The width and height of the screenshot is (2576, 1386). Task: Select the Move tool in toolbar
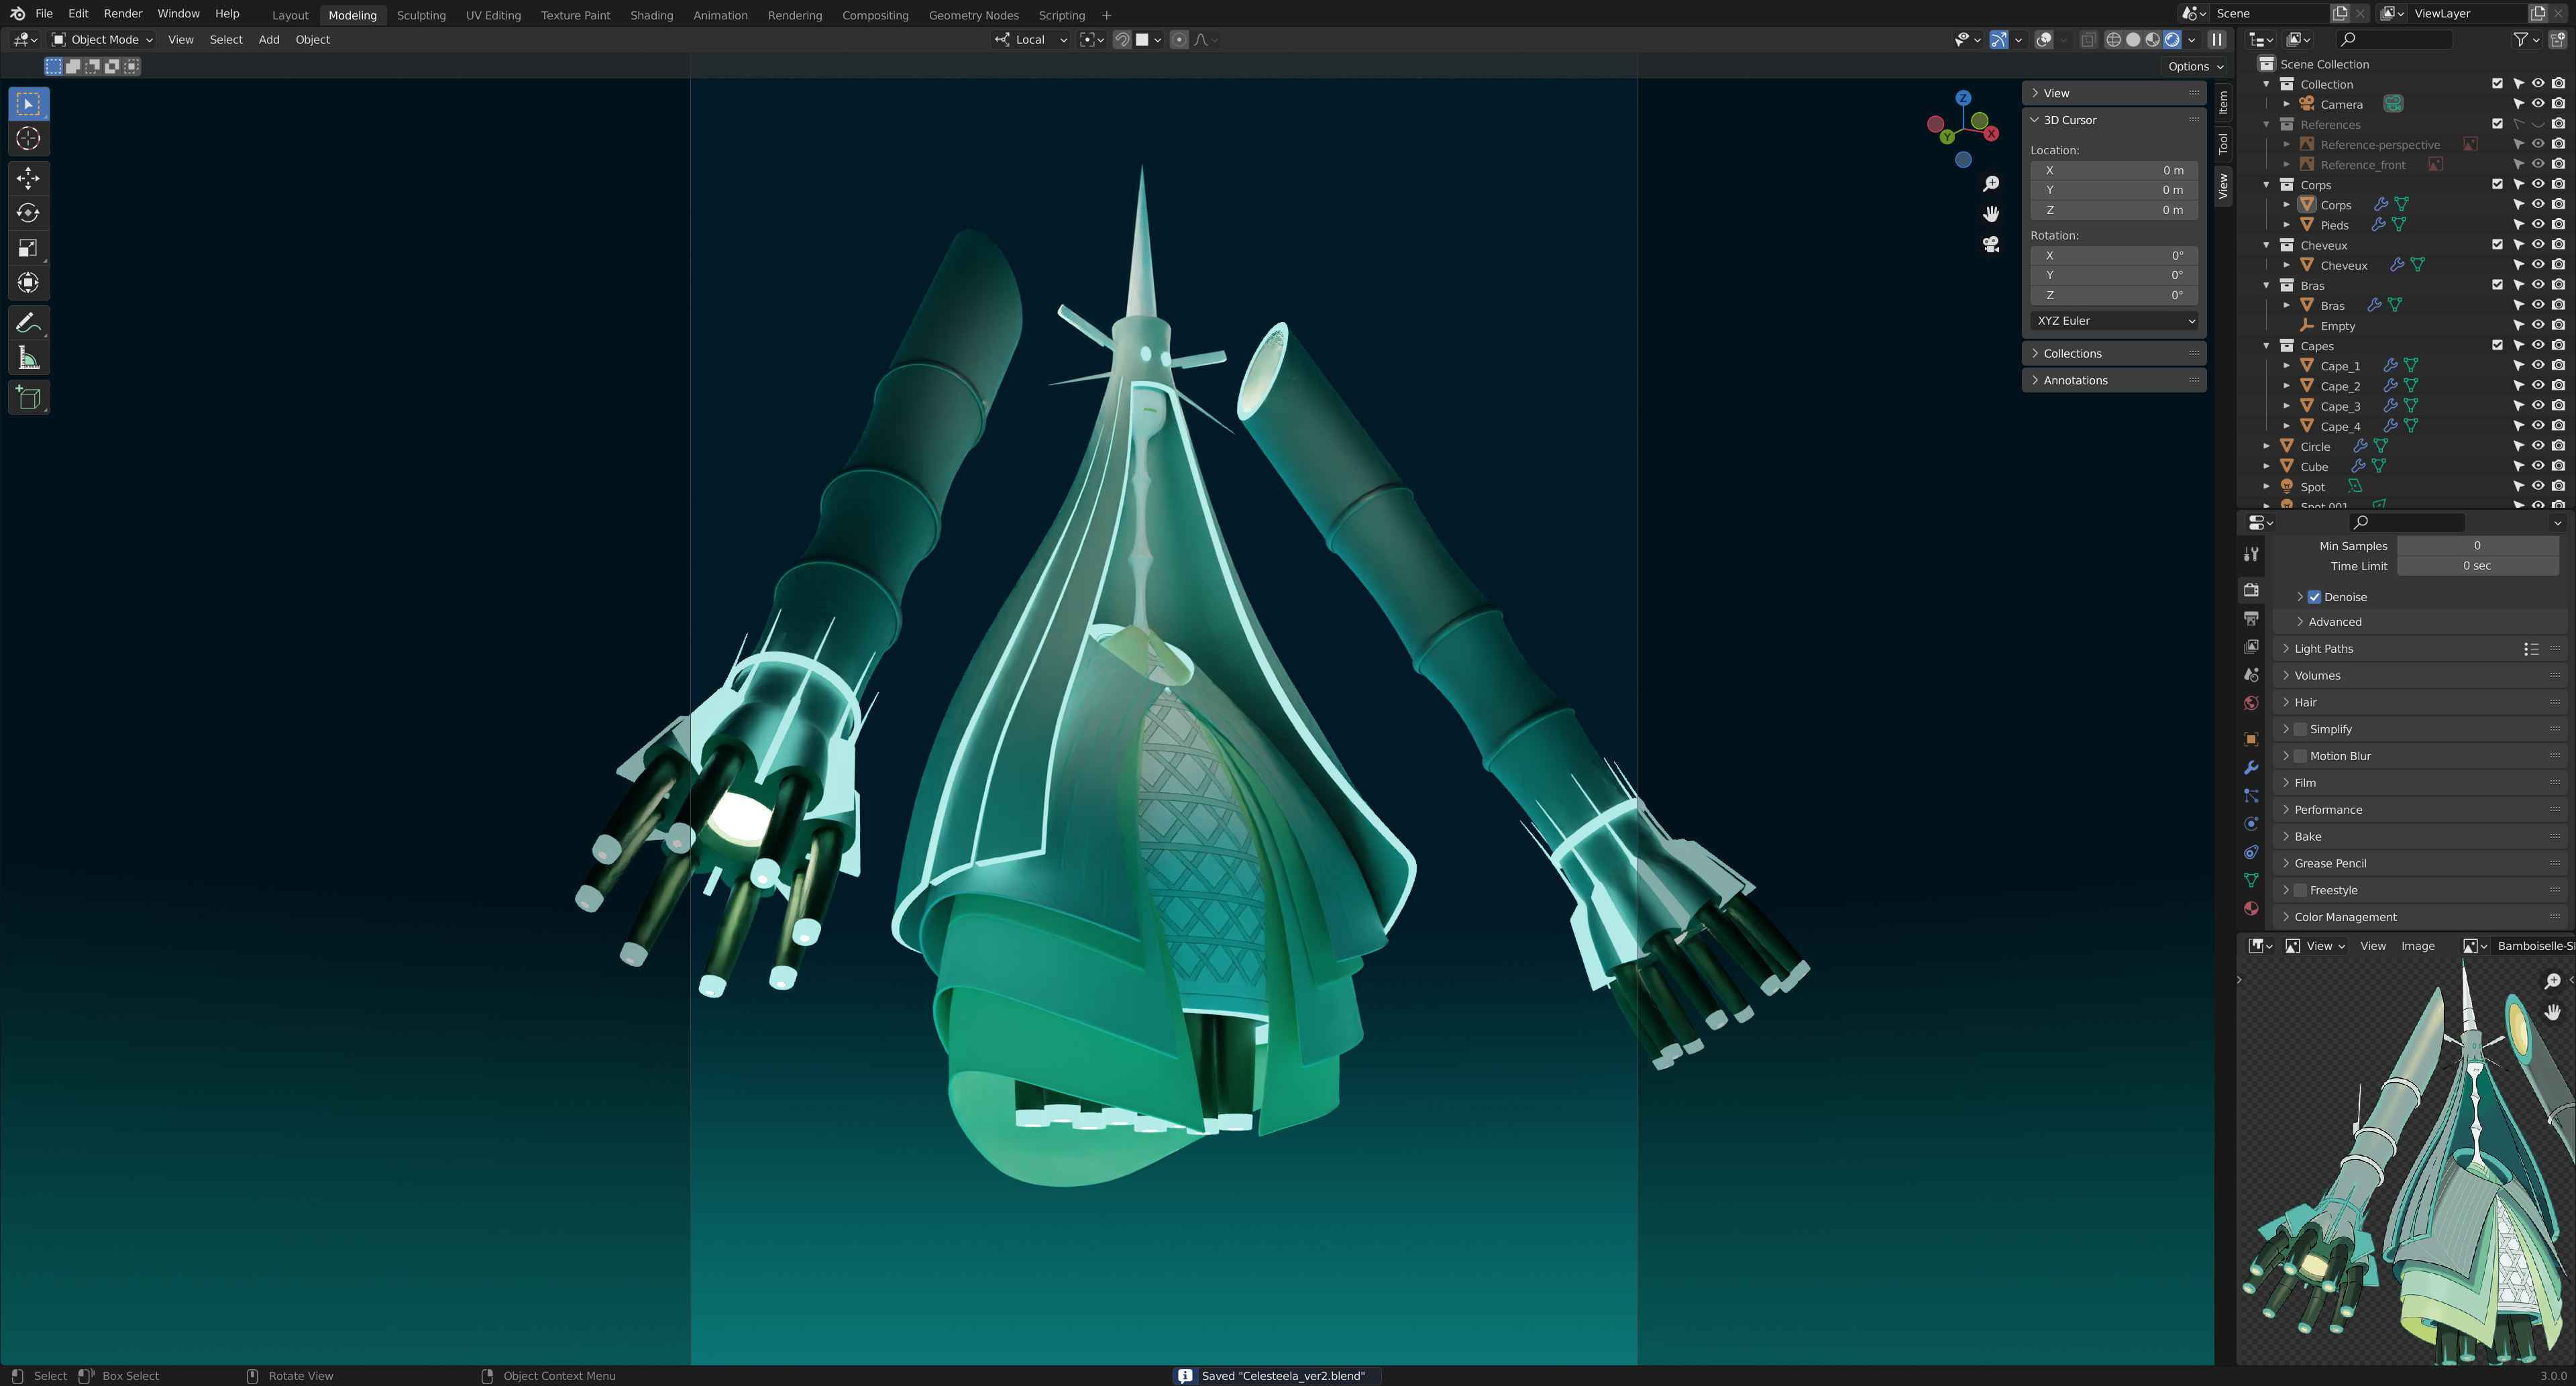[28, 178]
